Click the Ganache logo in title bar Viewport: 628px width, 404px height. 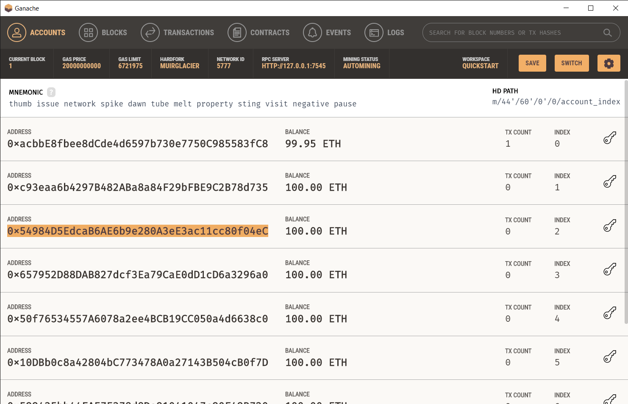coord(8,8)
